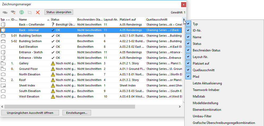
Task: Enable the Teamwork-Inhaber column
Action: click(206, 90)
